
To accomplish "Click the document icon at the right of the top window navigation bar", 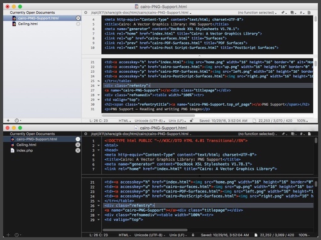I will pos(309,13).
